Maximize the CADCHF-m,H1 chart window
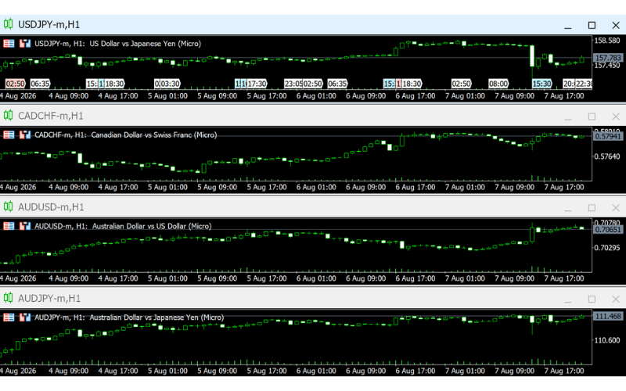626x391 pixels. [592, 117]
